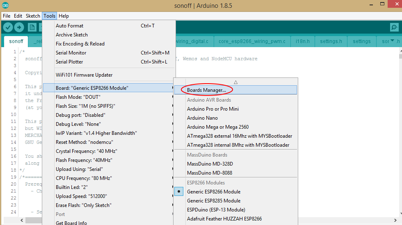Switch to i18n.h tab
This screenshot has width=402, height=225.
(x=303, y=41)
